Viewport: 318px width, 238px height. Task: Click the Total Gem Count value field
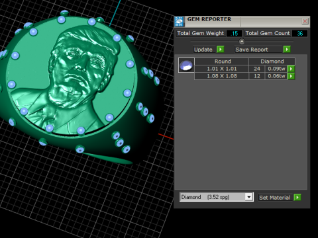tap(299, 34)
